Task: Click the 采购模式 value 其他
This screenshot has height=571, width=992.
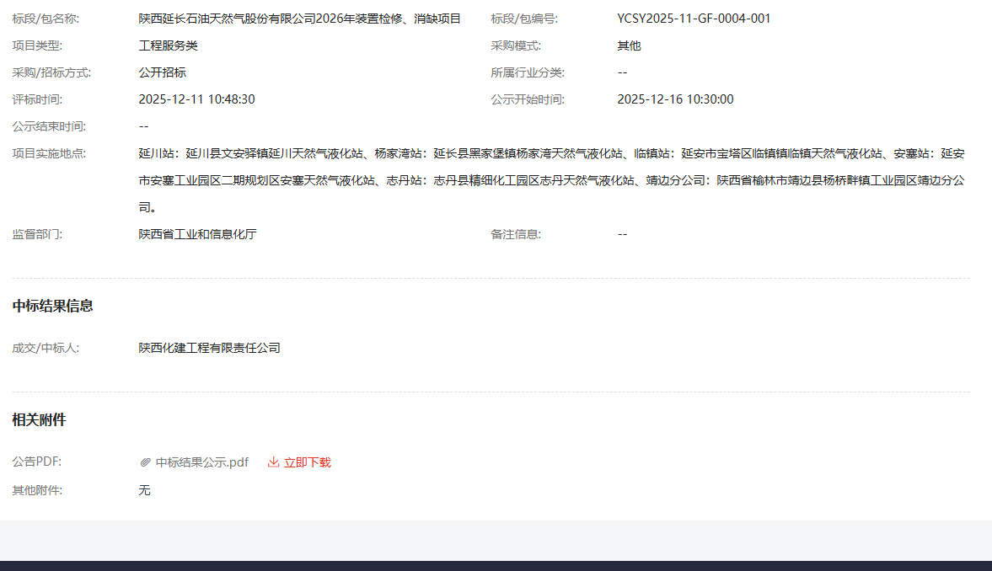Action: tap(629, 45)
